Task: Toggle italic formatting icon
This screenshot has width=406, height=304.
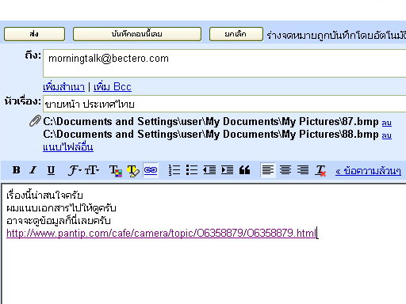Action: [33, 170]
